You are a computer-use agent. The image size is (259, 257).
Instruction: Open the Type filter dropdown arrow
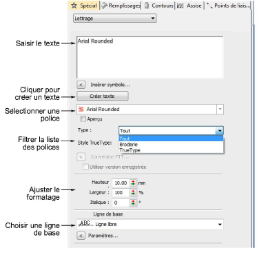point(220,131)
